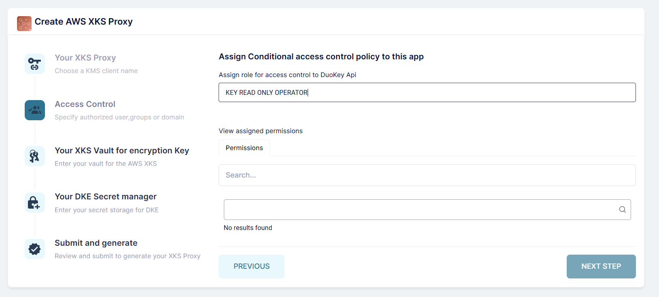The image size is (659, 297).
Task: Open the Your XKS Vault for encryption Key step
Action: click(122, 151)
